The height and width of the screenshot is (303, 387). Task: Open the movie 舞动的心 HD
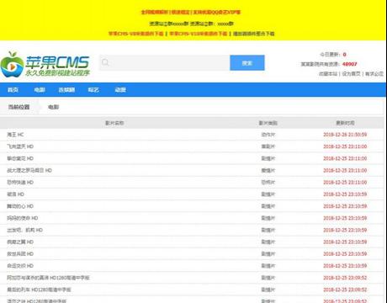pyautogui.click(x=20, y=206)
